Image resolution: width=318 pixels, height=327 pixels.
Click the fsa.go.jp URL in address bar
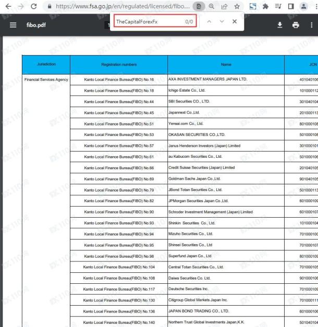point(123,6)
